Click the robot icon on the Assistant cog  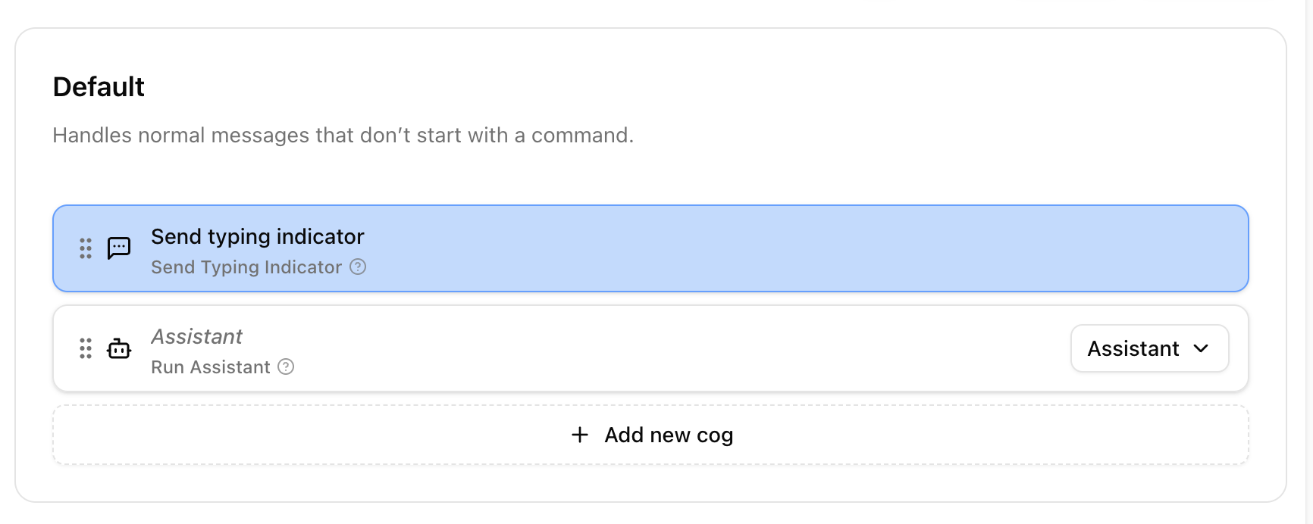click(x=119, y=348)
